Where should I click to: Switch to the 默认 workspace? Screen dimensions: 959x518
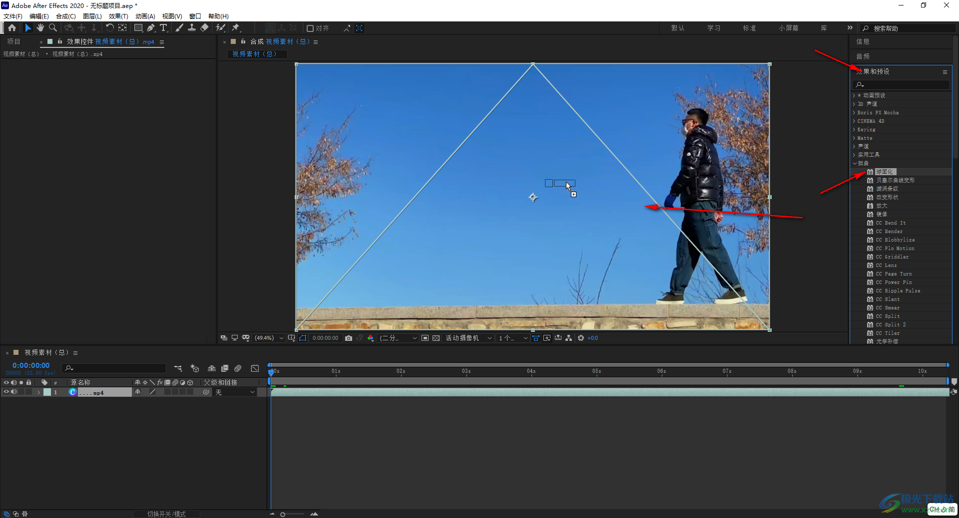coord(678,28)
